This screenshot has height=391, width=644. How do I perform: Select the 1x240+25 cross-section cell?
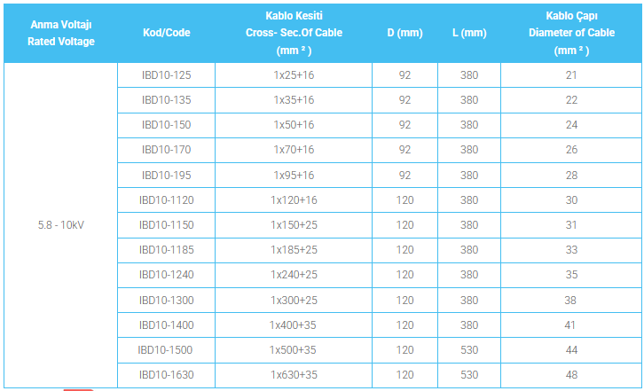(294, 275)
